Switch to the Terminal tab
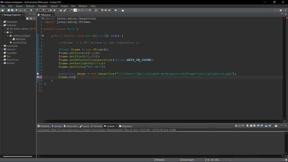 pos(96,126)
